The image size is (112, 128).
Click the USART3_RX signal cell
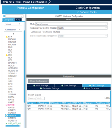(x=43, y=109)
